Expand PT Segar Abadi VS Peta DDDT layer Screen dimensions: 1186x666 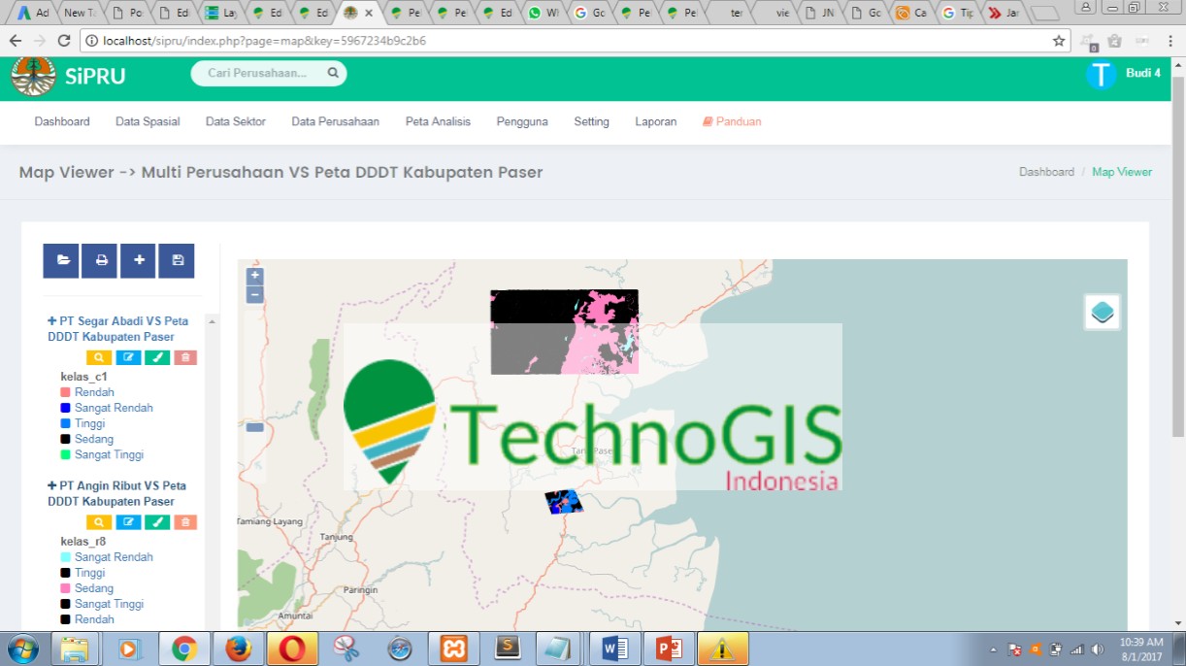52,320
